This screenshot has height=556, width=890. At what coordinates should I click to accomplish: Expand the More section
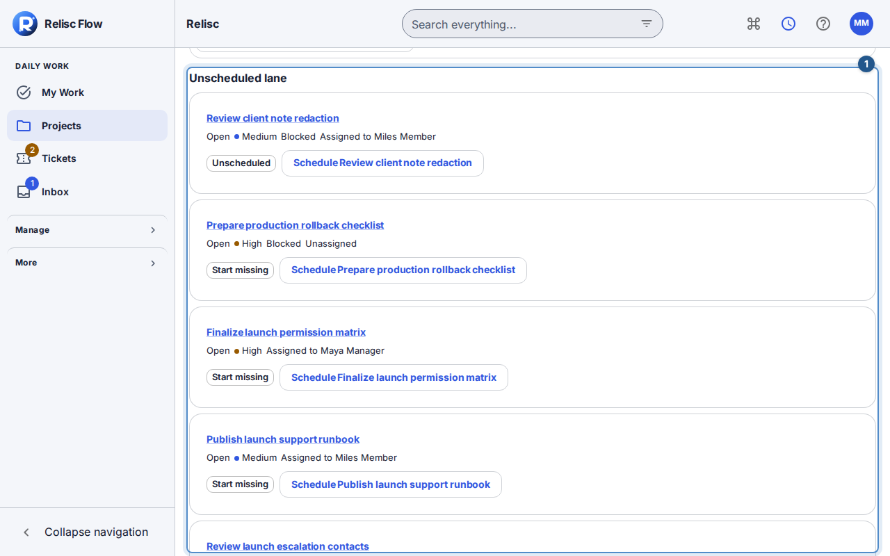coord(87,263)
